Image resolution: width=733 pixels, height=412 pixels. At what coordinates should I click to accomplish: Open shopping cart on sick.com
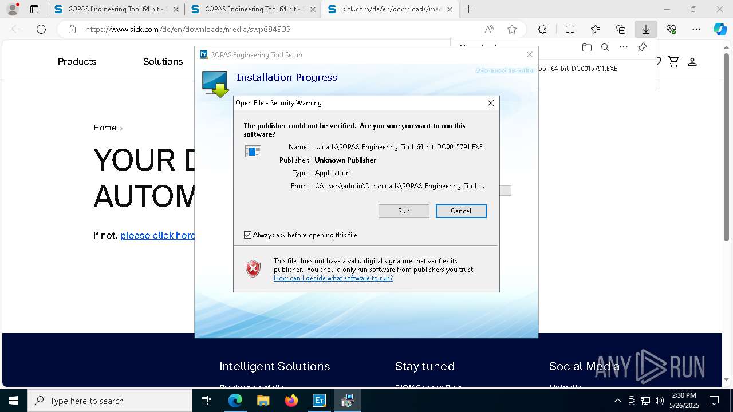[673, 61]
